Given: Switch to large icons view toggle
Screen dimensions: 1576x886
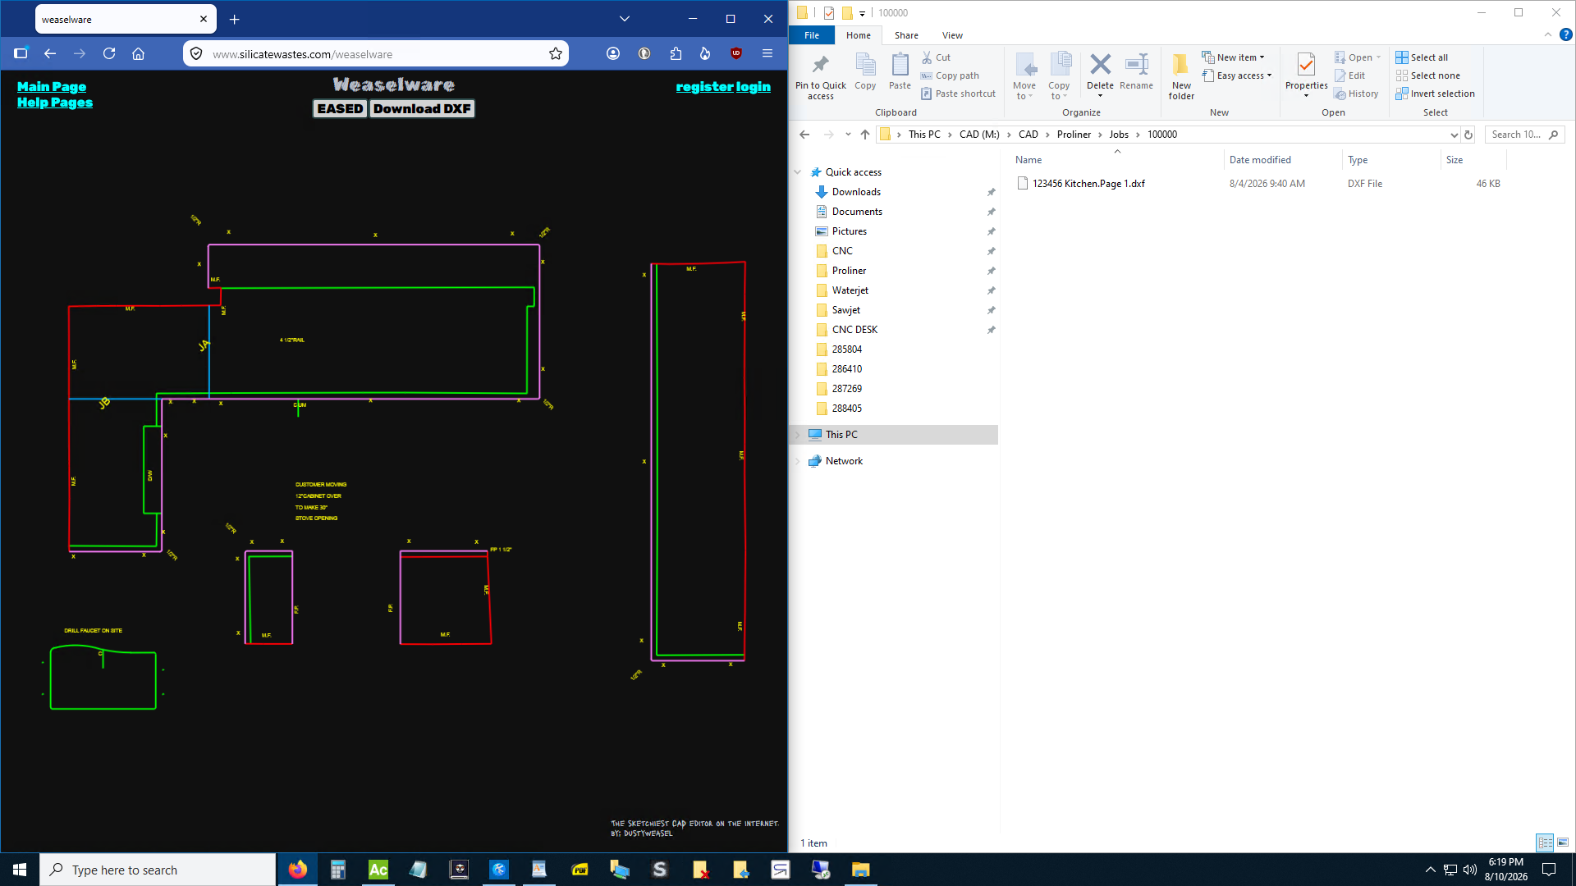Looking at the screenshot, I should (x=1563, y=843).
